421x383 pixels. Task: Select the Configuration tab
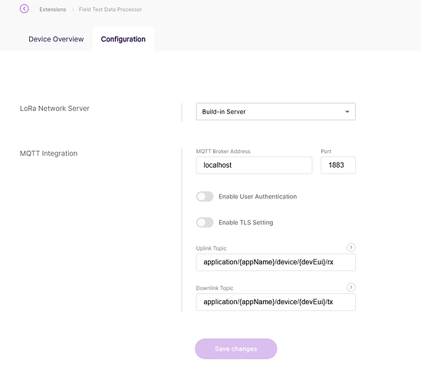point(123,39)
